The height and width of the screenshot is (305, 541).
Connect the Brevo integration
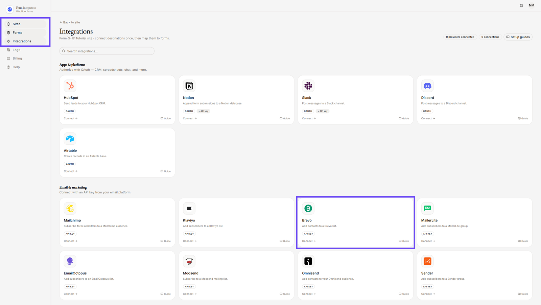tap(309, 241)
